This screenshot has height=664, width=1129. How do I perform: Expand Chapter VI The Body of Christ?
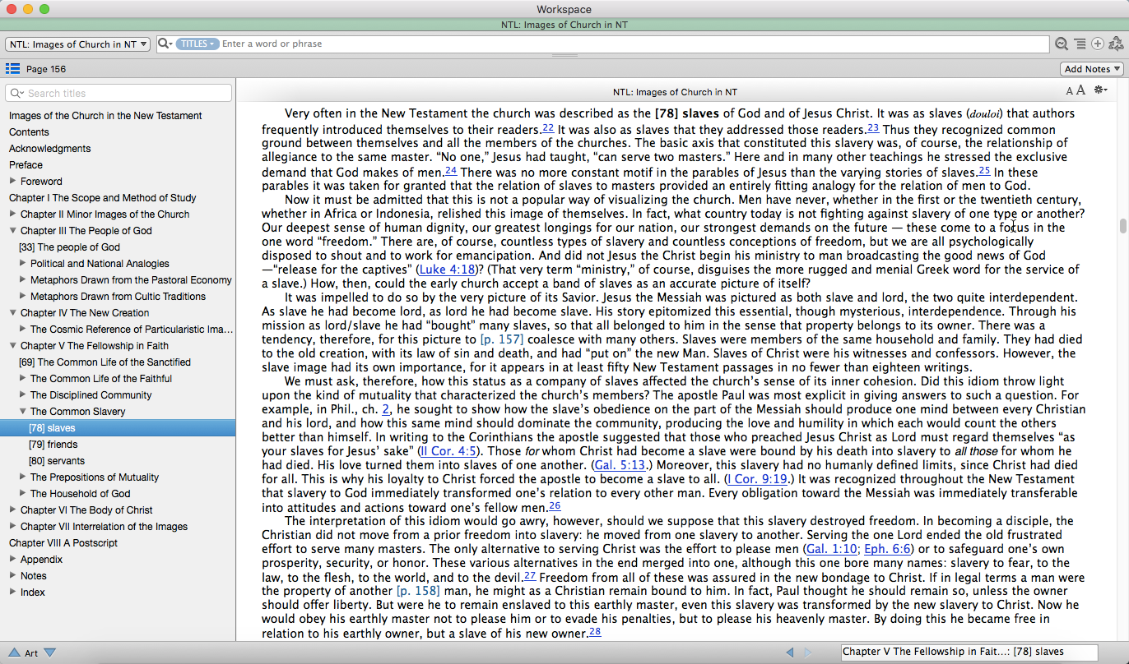(x=13, y=510)
